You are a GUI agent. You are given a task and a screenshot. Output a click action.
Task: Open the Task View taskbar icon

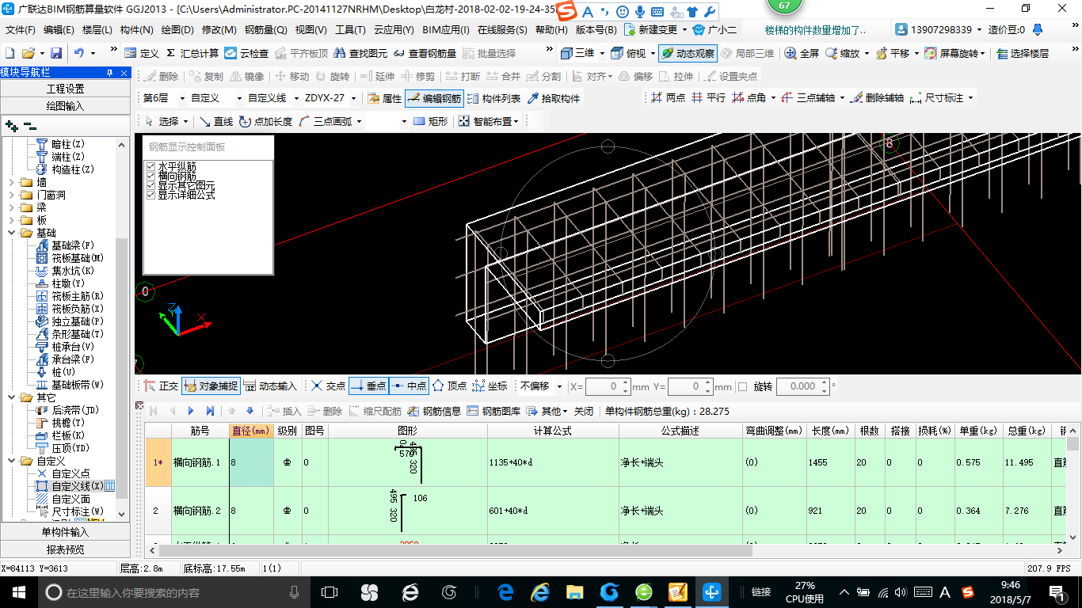point(329,592)
